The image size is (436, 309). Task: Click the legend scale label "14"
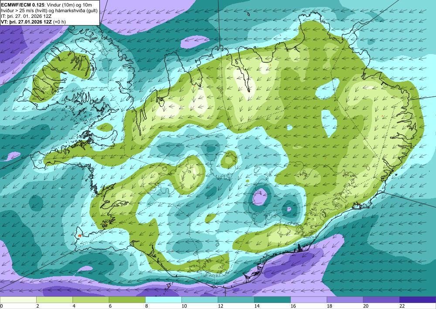[257, 306]
